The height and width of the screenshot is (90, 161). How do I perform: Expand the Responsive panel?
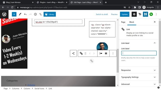click(139, 70)
